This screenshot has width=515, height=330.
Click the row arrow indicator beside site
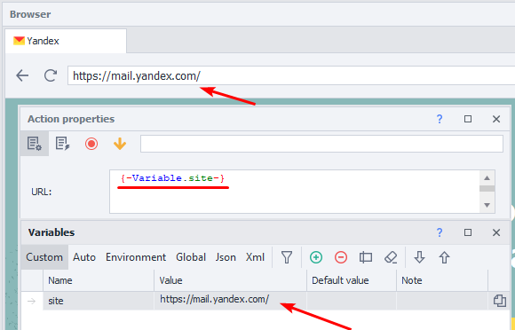tap(32, 301)
